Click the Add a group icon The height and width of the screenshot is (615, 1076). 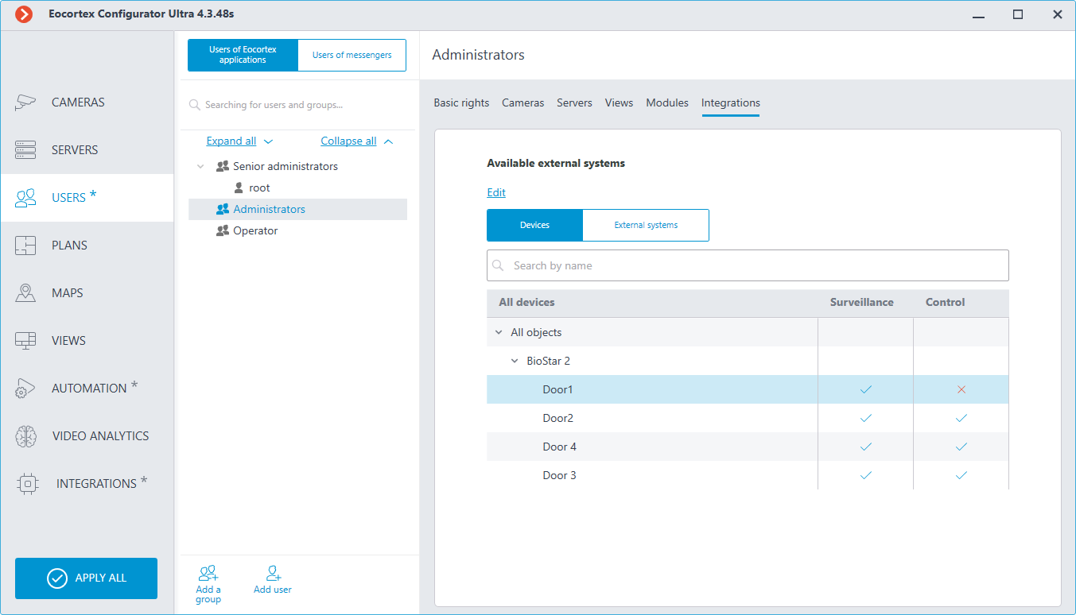[x=208, y=573]
